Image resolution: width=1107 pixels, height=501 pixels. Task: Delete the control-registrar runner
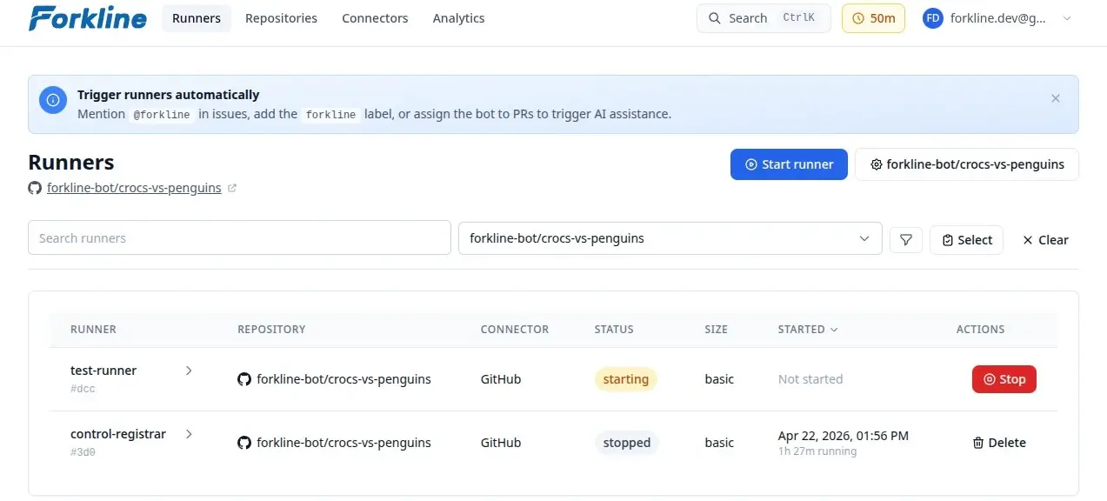point(999,443)
